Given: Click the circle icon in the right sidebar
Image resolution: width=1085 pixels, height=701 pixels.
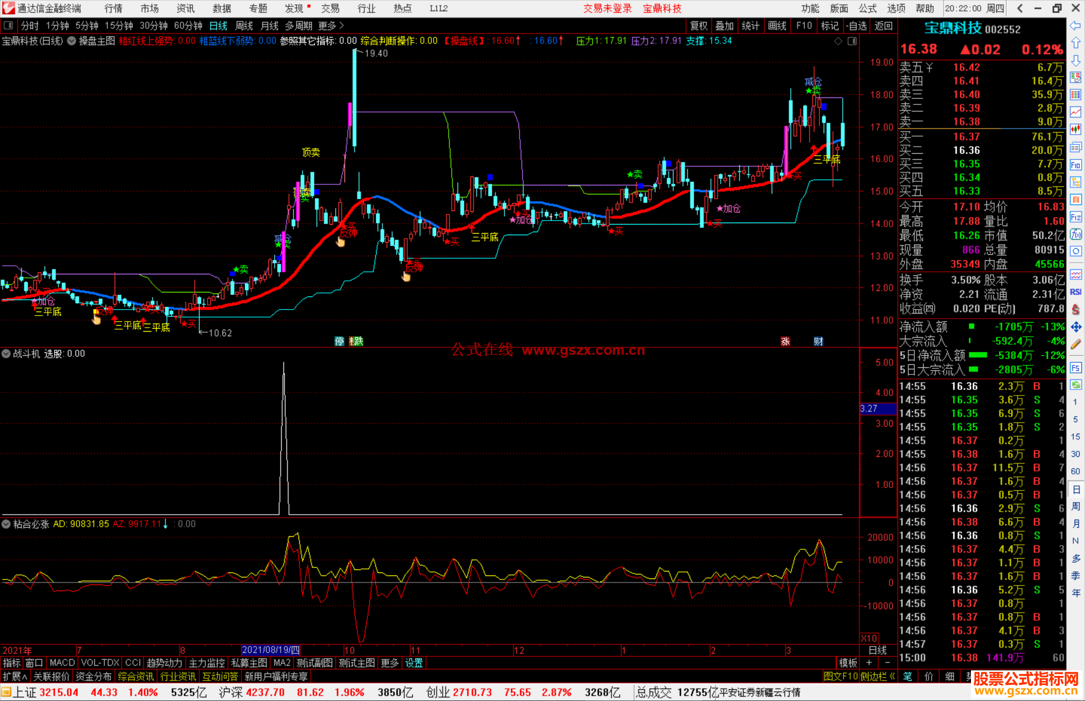Looking at the screenshot, I should coord(1075,251).
